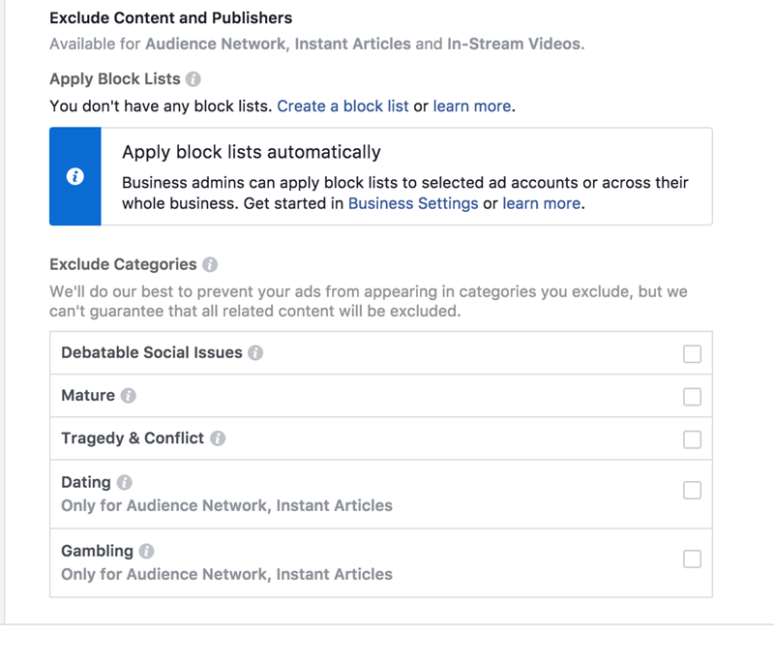Toggle the Tragedy & Conflict checkbox
Screen dimensions: 774x664
pos(692,438)
